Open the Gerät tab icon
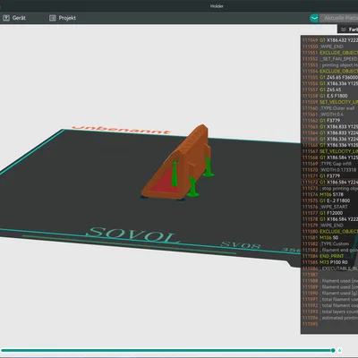The height and width of the screenshot is (358, 358). coord(6,18)
